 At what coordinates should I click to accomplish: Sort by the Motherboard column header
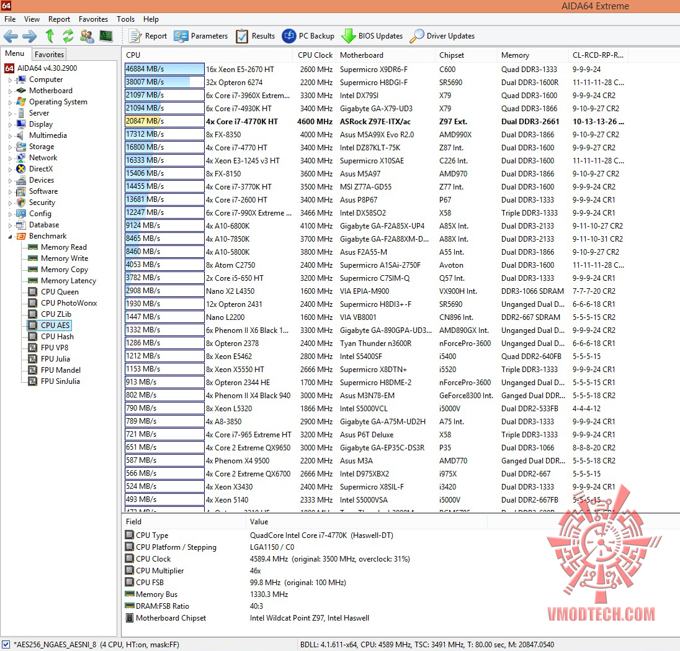[x=385, y=55]
